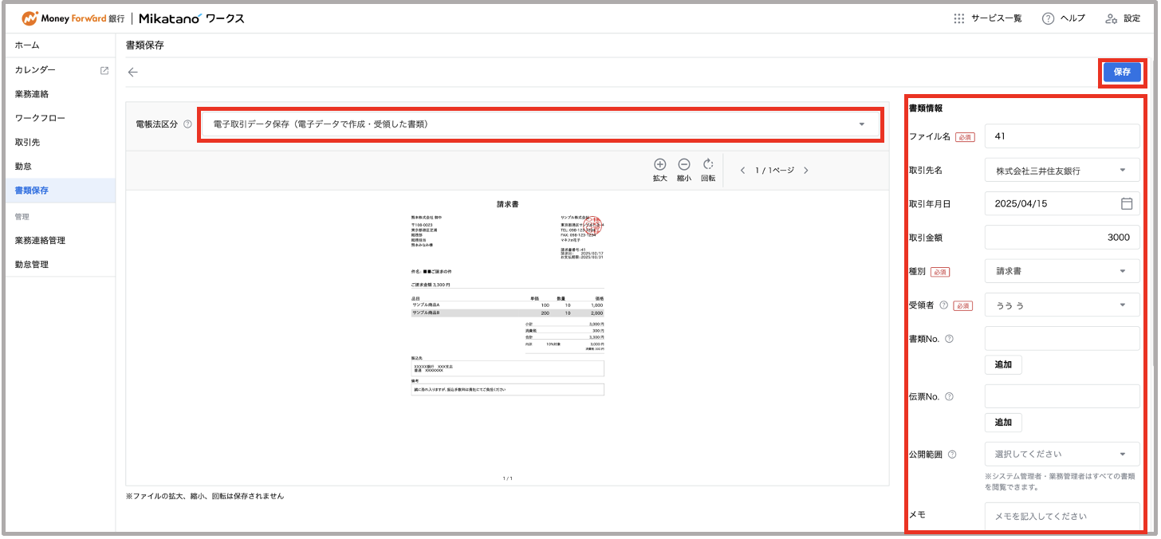Viewport: 1161px width, 539px height.
Task: Click help icon next to 書類No.
Action: click(x=949, y=339)
